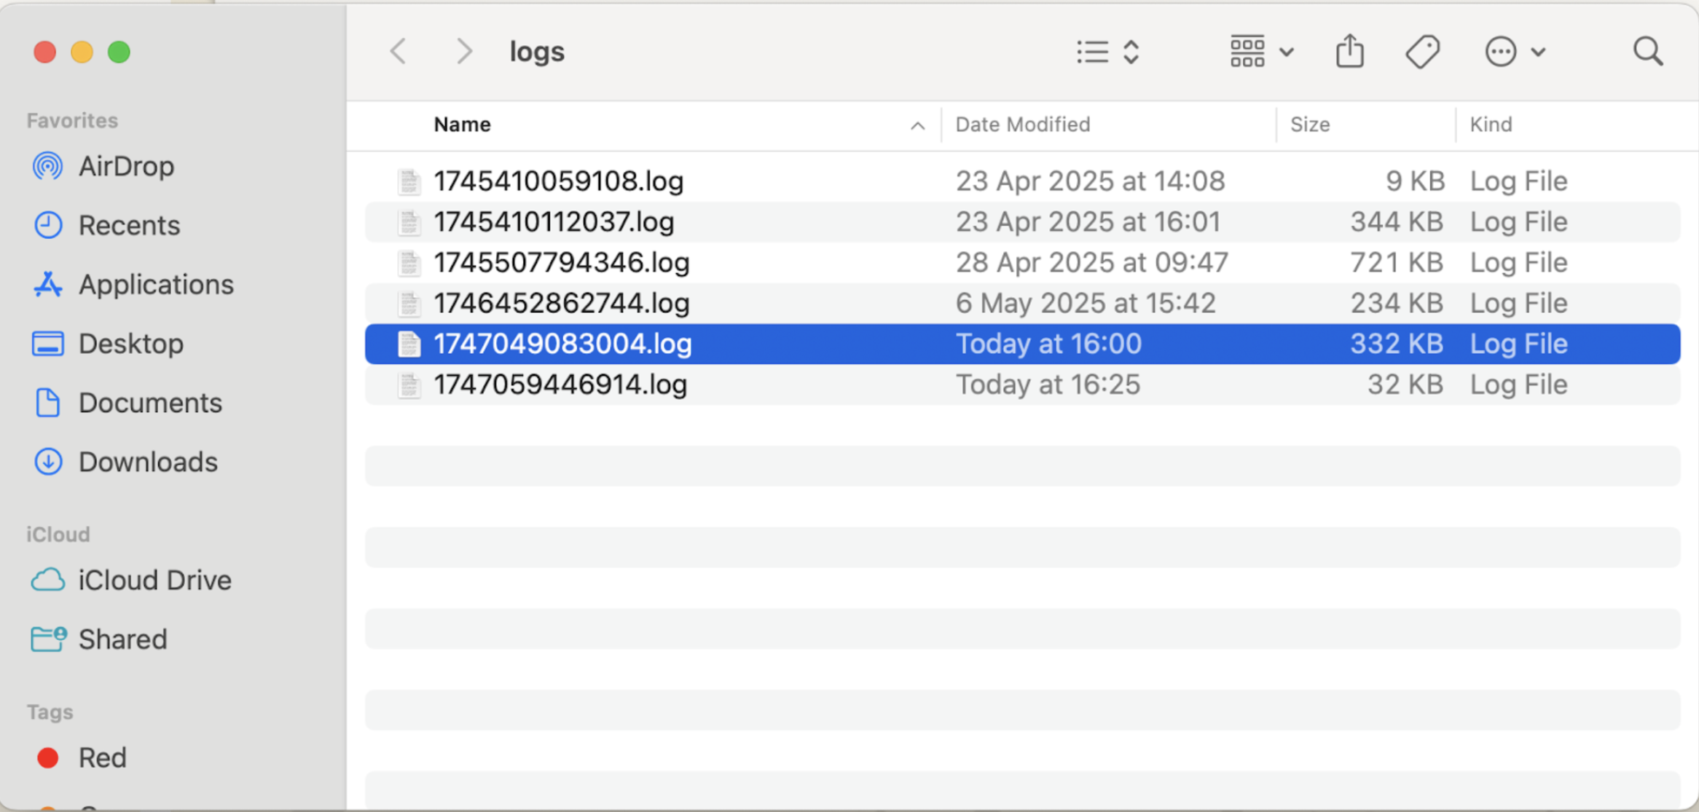The image size is (1699, 812).
Task: Click the 'logs' window title
Action: (x=537, y=52)
